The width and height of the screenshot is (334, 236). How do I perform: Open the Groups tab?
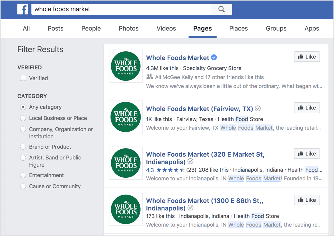pyautogui.click(x=276, y=28)
